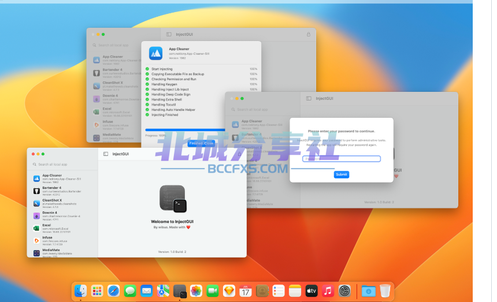Select Infuse row in the progress window sidebar
497x302 pixels.
[x=116, y=125]
